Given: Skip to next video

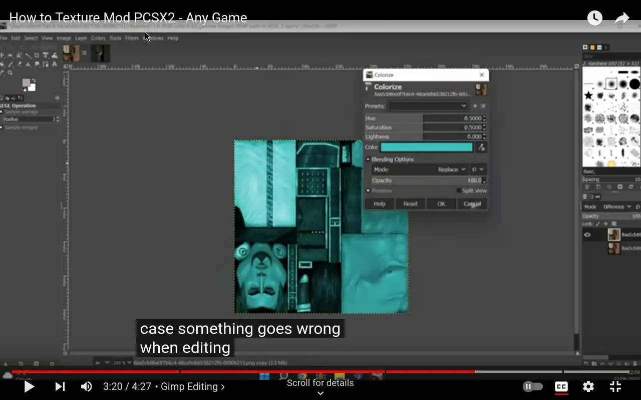Looking at the screenshot, I should coord(60,386).
